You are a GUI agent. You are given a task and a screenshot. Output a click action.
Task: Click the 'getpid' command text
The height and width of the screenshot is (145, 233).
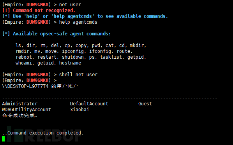tap(136, 57)
